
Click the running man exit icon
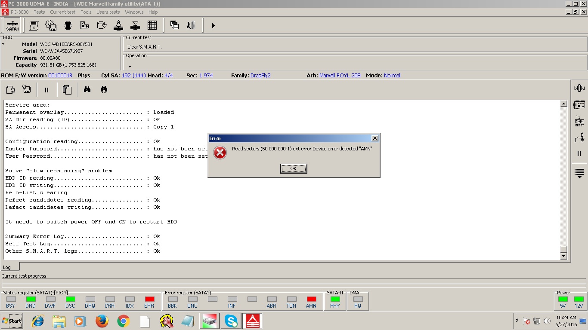pos(191,25)
